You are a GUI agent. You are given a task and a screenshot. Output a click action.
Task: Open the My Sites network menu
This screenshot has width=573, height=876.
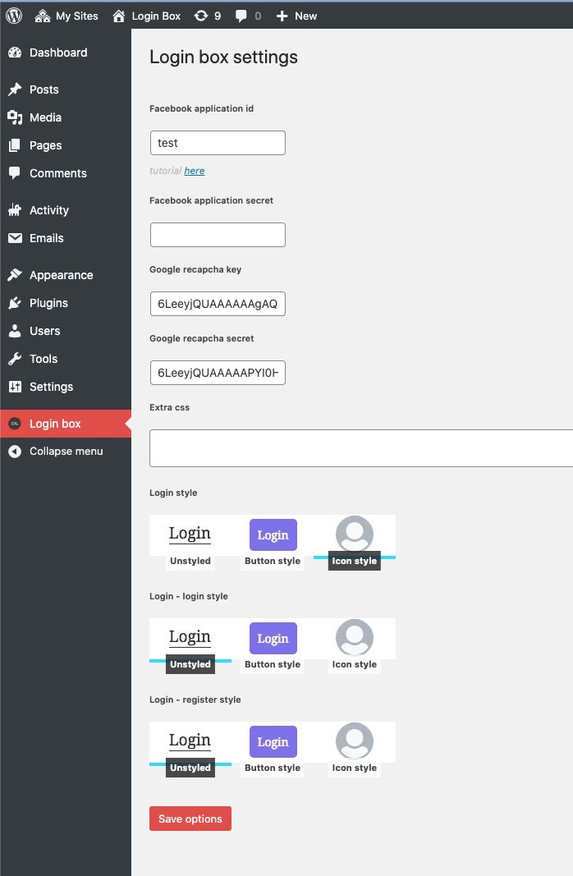coord(66,16)
